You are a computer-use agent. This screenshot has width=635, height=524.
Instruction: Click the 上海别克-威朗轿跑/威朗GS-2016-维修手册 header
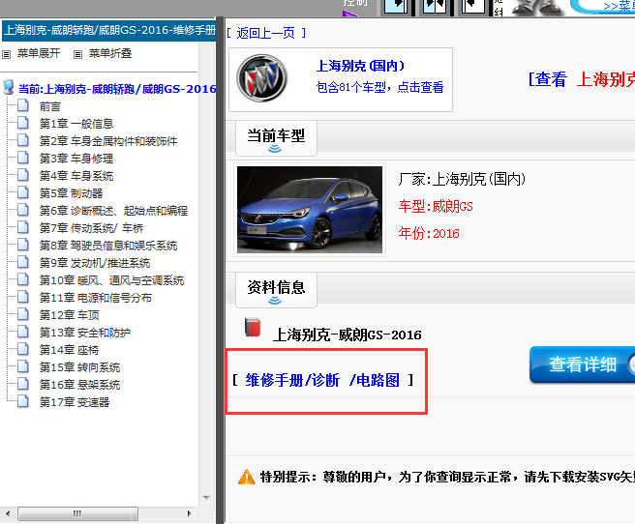click(109, 31)
